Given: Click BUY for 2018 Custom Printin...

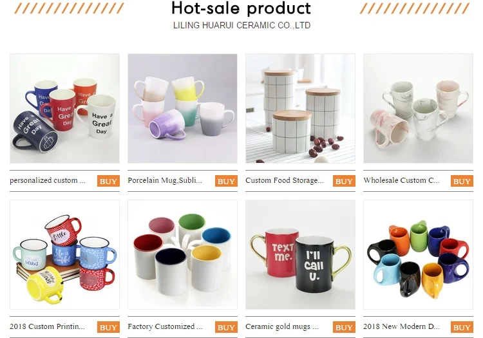Looking at the screenshot, I should (108, 327).
